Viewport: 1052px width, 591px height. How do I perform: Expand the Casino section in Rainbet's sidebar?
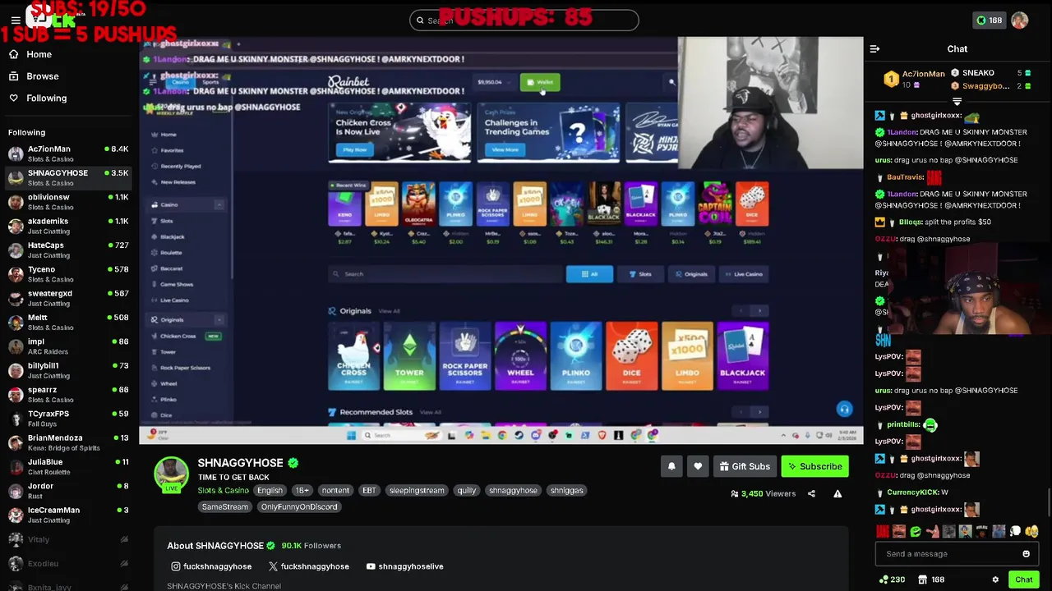point(219,204)
